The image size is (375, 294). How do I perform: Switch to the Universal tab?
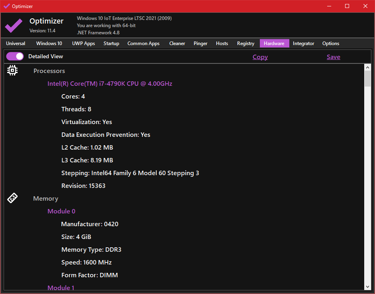tap(16, 43)
